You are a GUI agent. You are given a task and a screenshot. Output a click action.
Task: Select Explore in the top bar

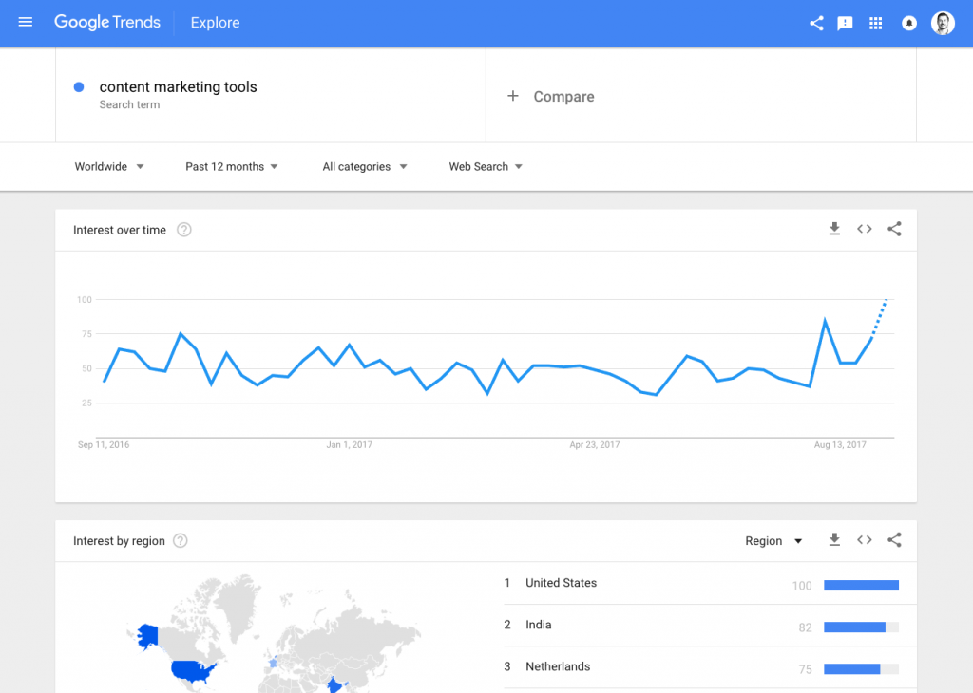pyautogui.click(x=214, y=23)
